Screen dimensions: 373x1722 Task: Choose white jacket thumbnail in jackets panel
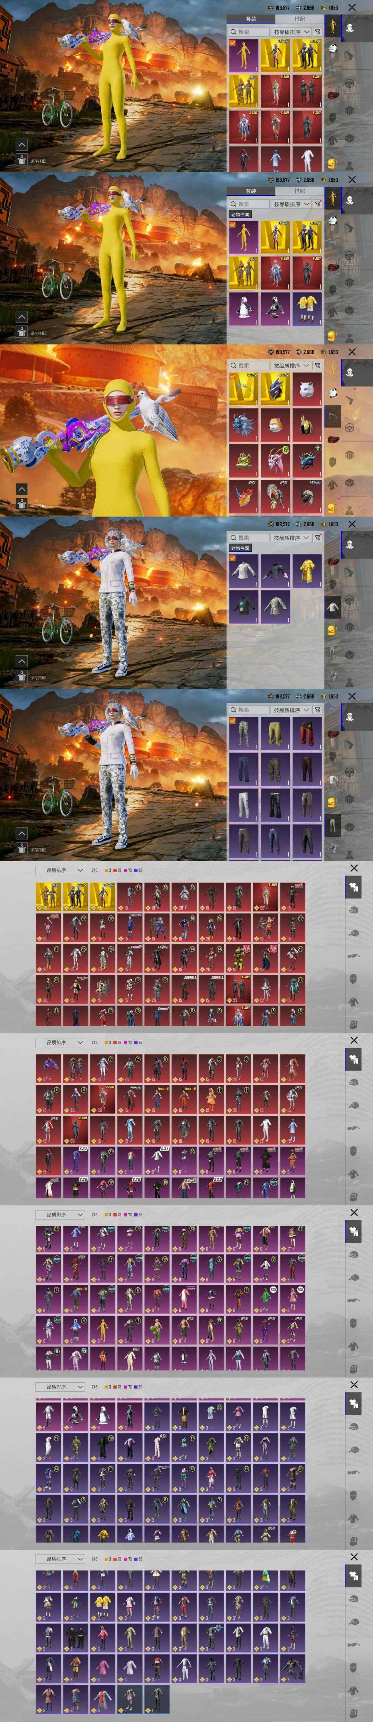(x=243, y=571)
